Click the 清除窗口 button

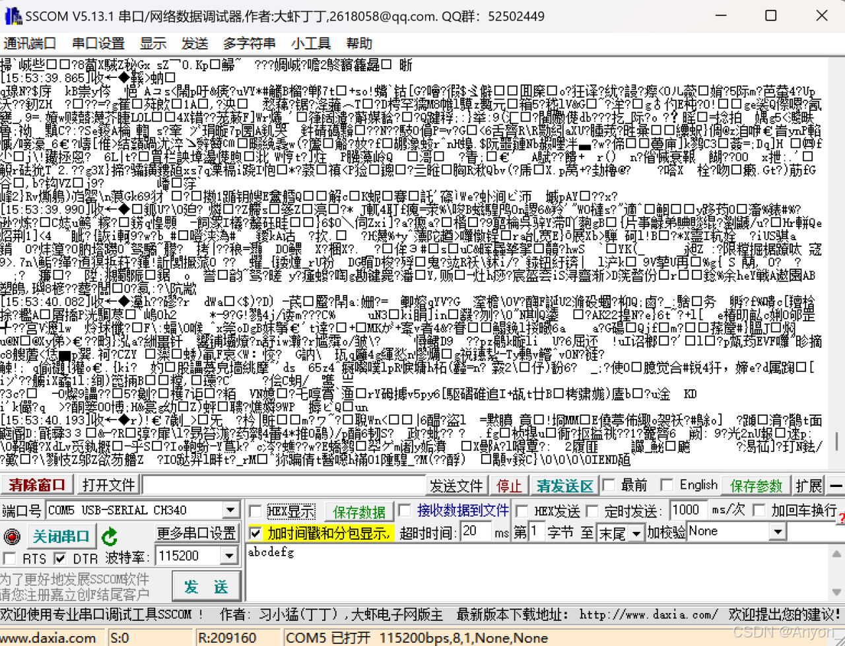tap(37, 485)
